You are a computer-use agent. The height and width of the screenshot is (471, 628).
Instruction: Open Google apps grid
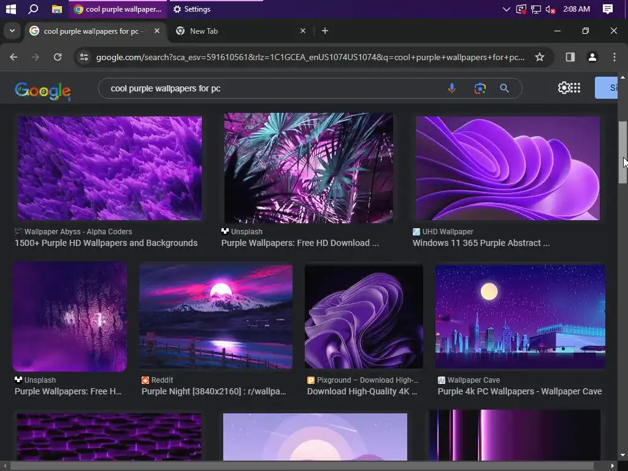click(575, 88)
